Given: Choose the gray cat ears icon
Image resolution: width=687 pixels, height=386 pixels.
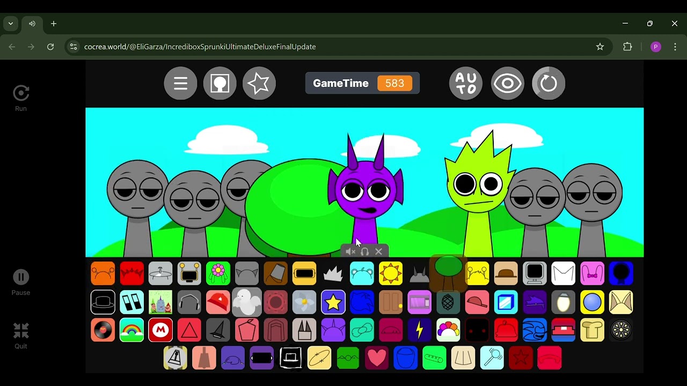Looking at the screenshot, I should [x=247, y=273].
